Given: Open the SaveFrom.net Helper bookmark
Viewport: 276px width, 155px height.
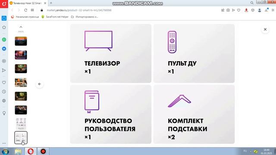Looking at the screenshot, I should pyautogui.click(x=55, y=17).
